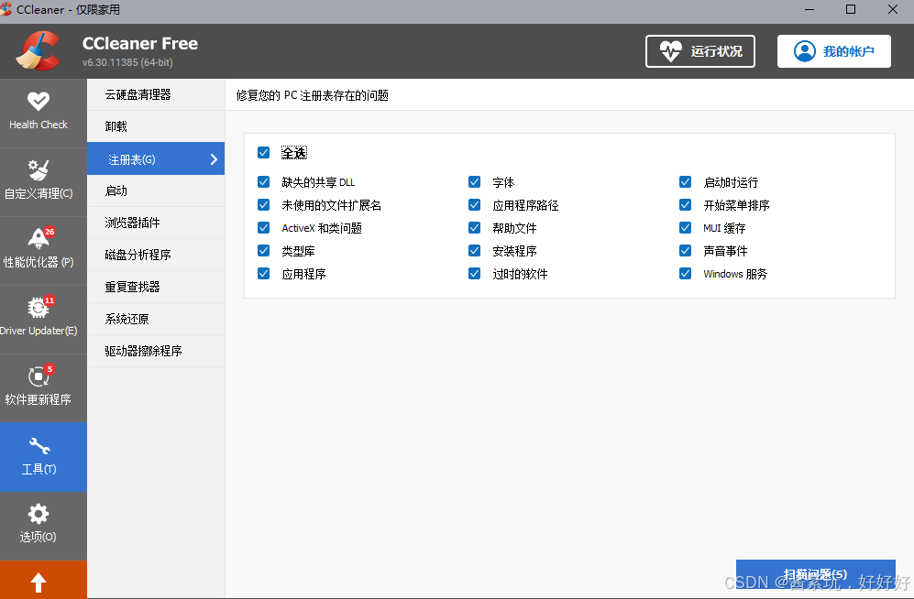
Task: Open 重复查找器 menu item
Action: (156, 287)
